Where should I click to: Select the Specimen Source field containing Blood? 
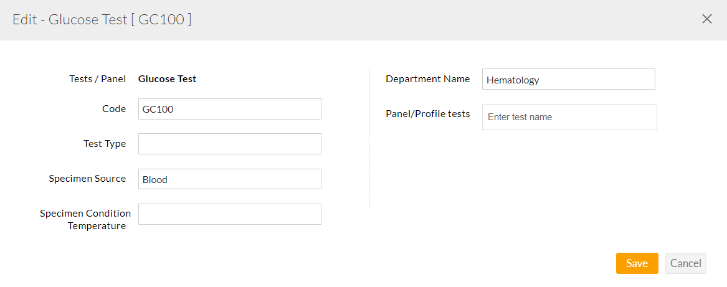click(x=229, y=179)
